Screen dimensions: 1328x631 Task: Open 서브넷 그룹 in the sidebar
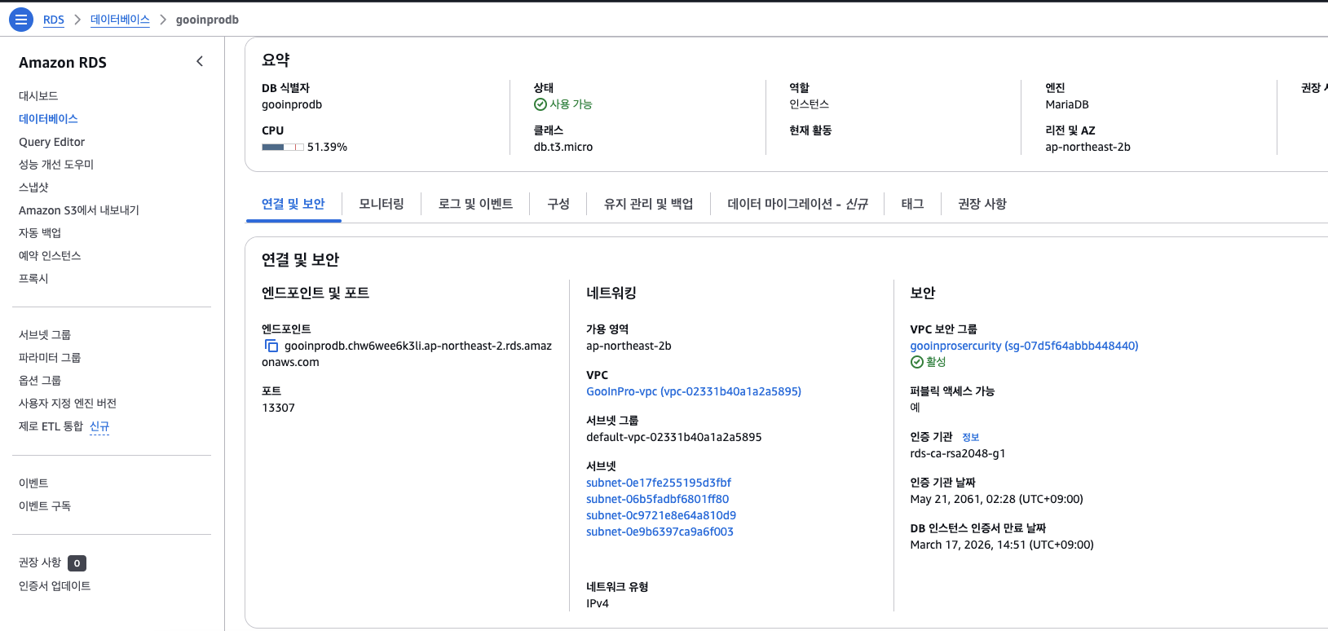pos(45,335)
